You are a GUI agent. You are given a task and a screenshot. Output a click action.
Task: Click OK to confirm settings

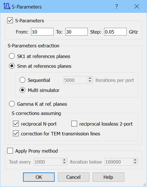coord(39,177)
